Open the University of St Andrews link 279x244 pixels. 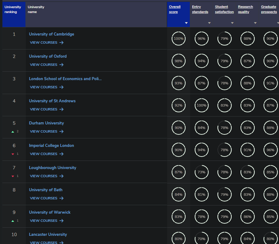coord(52,101)
